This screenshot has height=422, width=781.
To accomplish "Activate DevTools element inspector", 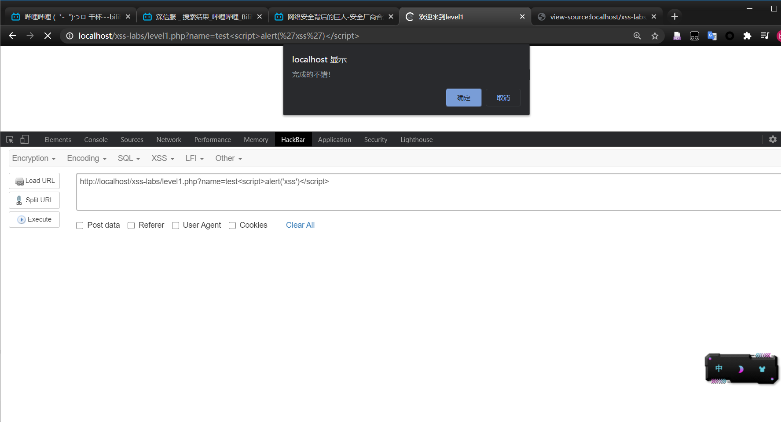I will click(x=10, y=140).
